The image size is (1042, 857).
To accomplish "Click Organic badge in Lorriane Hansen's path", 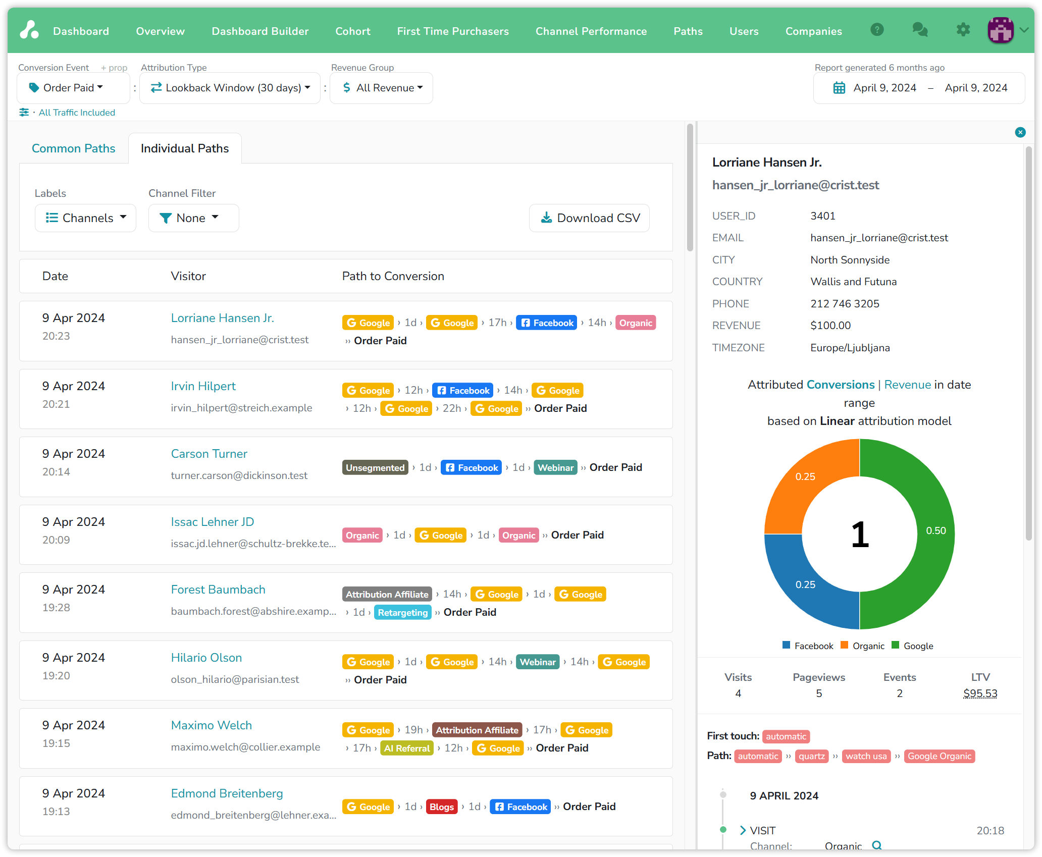I will point(636,323).
